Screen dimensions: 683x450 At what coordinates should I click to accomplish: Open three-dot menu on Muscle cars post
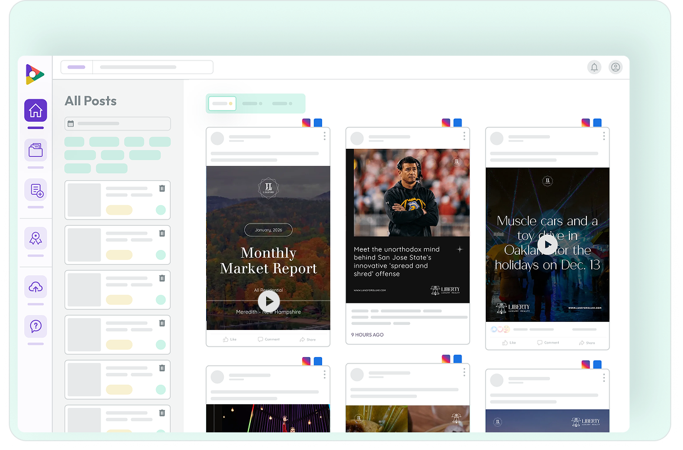(604, 136)
